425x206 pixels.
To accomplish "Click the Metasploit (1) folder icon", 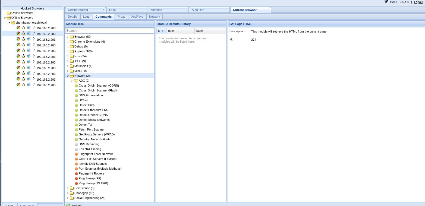I will [72, 66].
